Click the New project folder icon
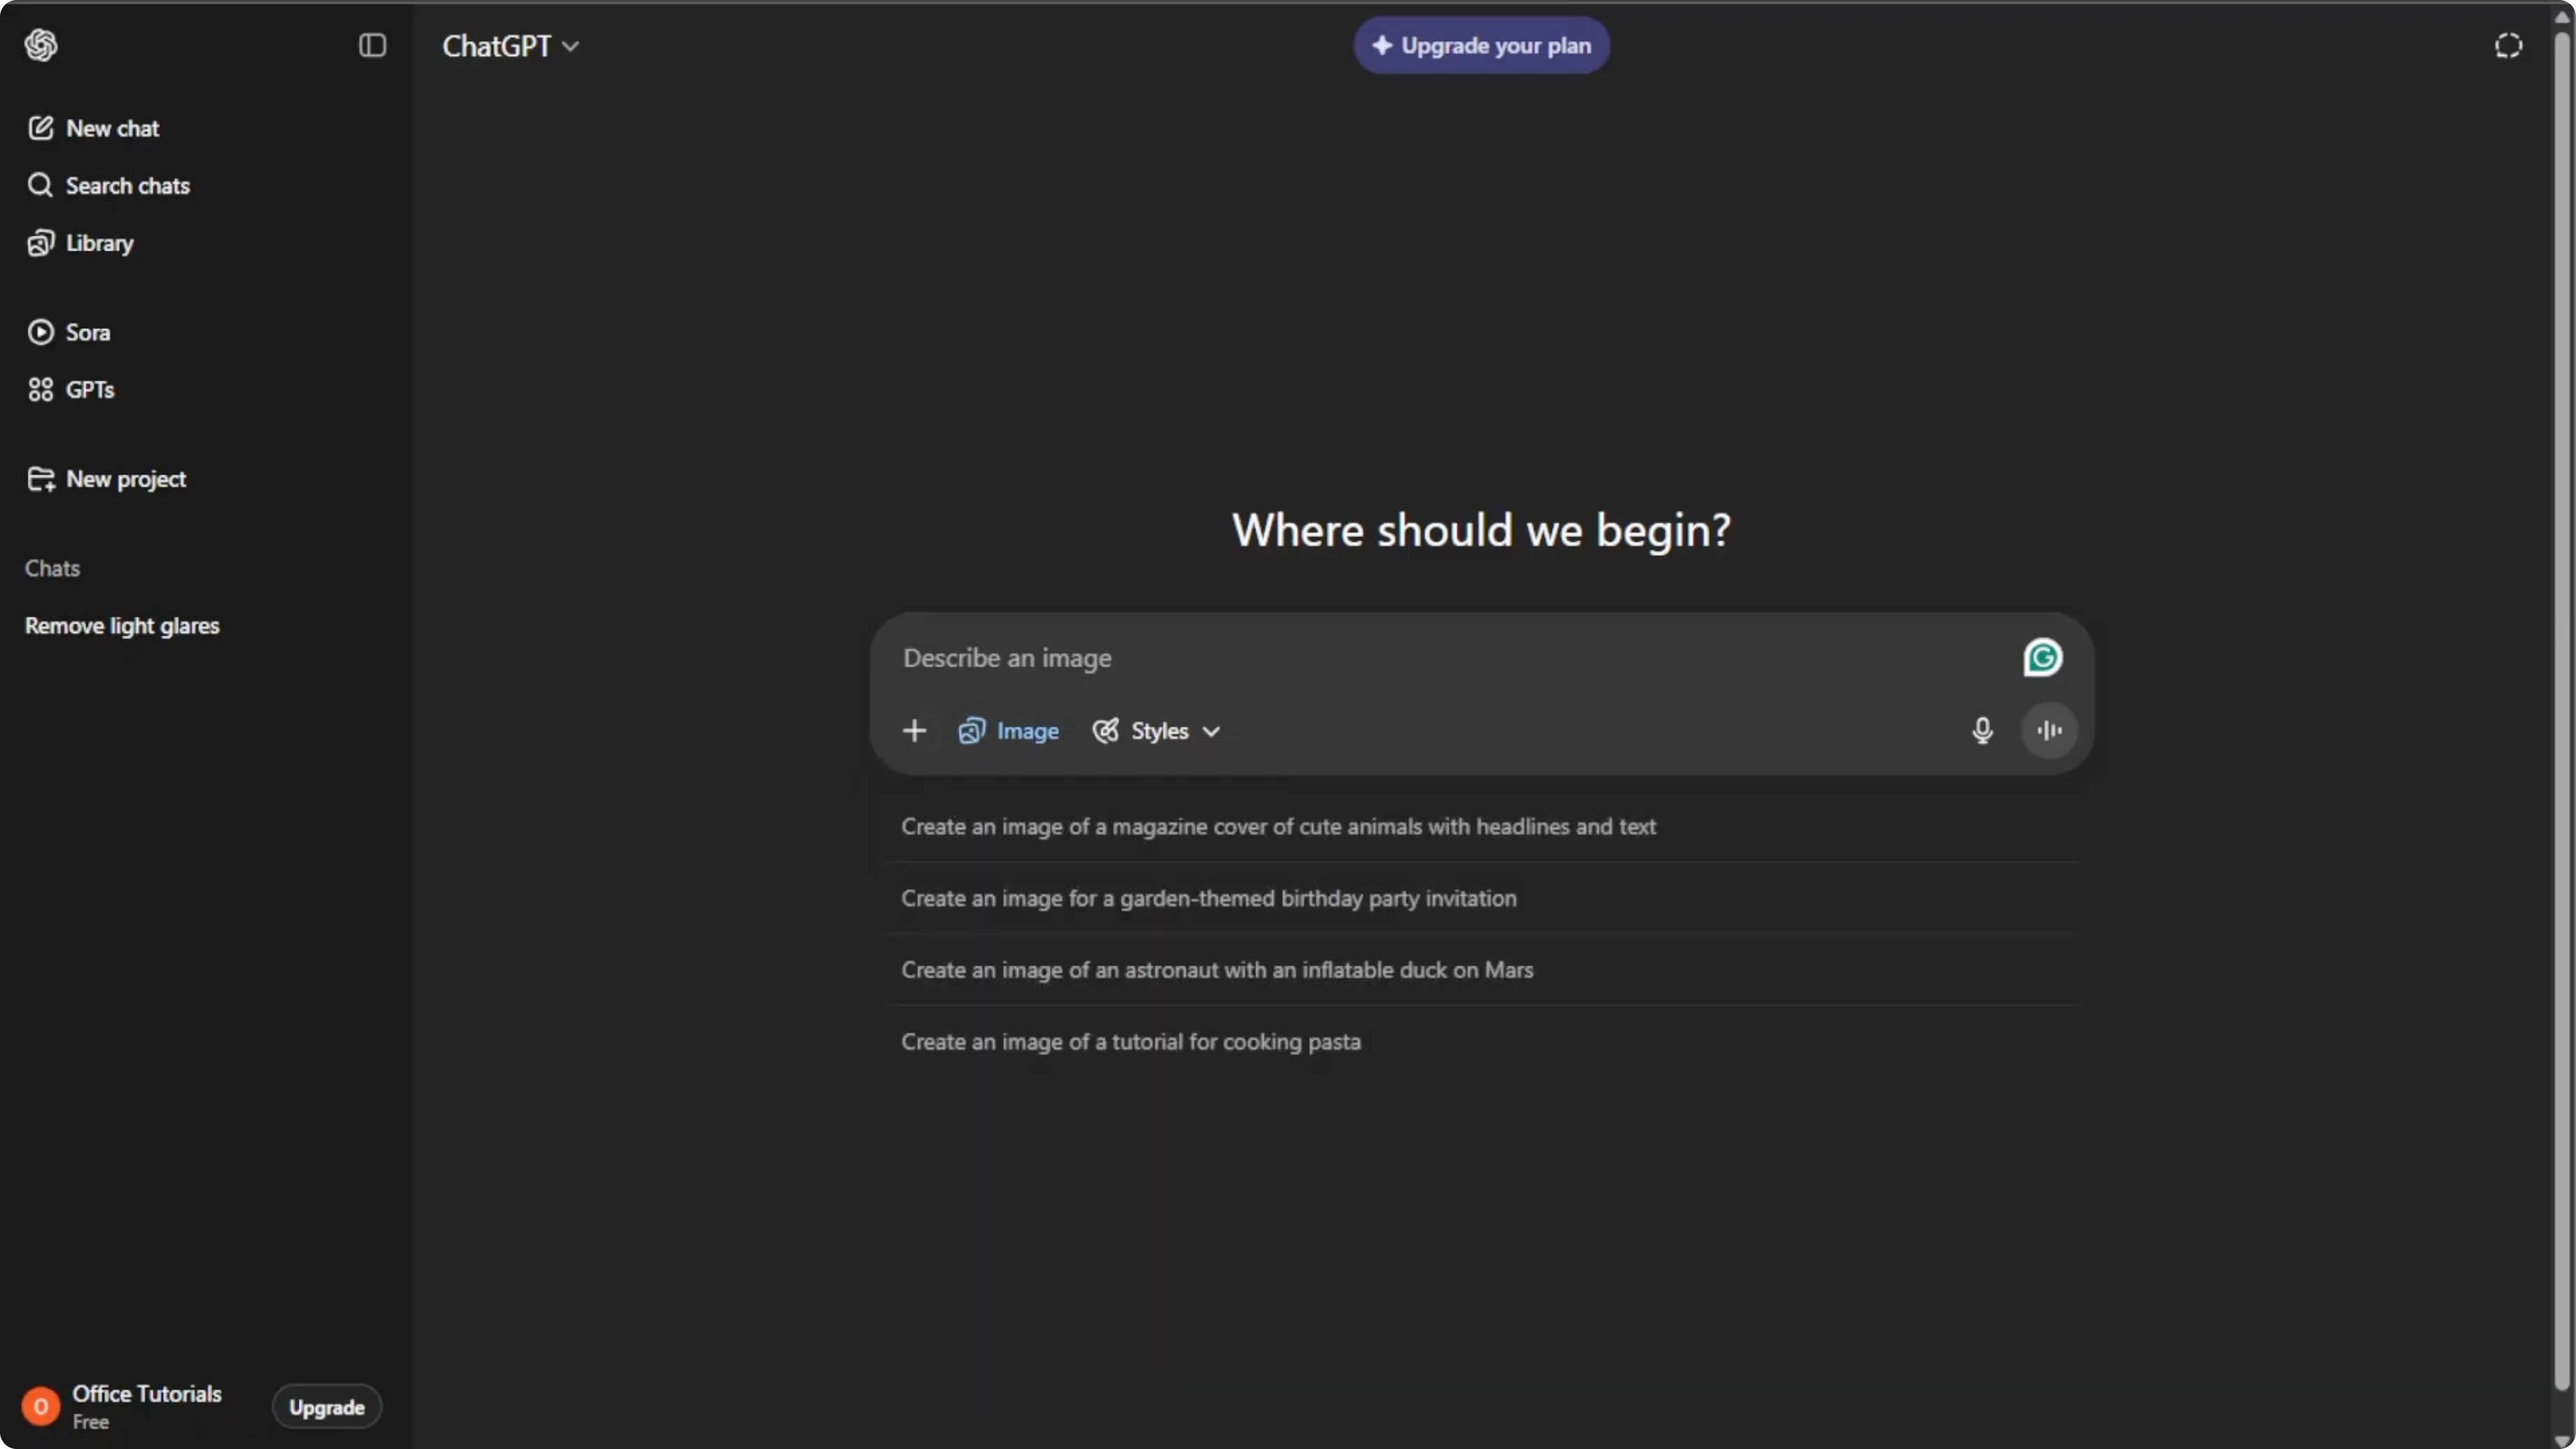 click(x=41, y=479)
